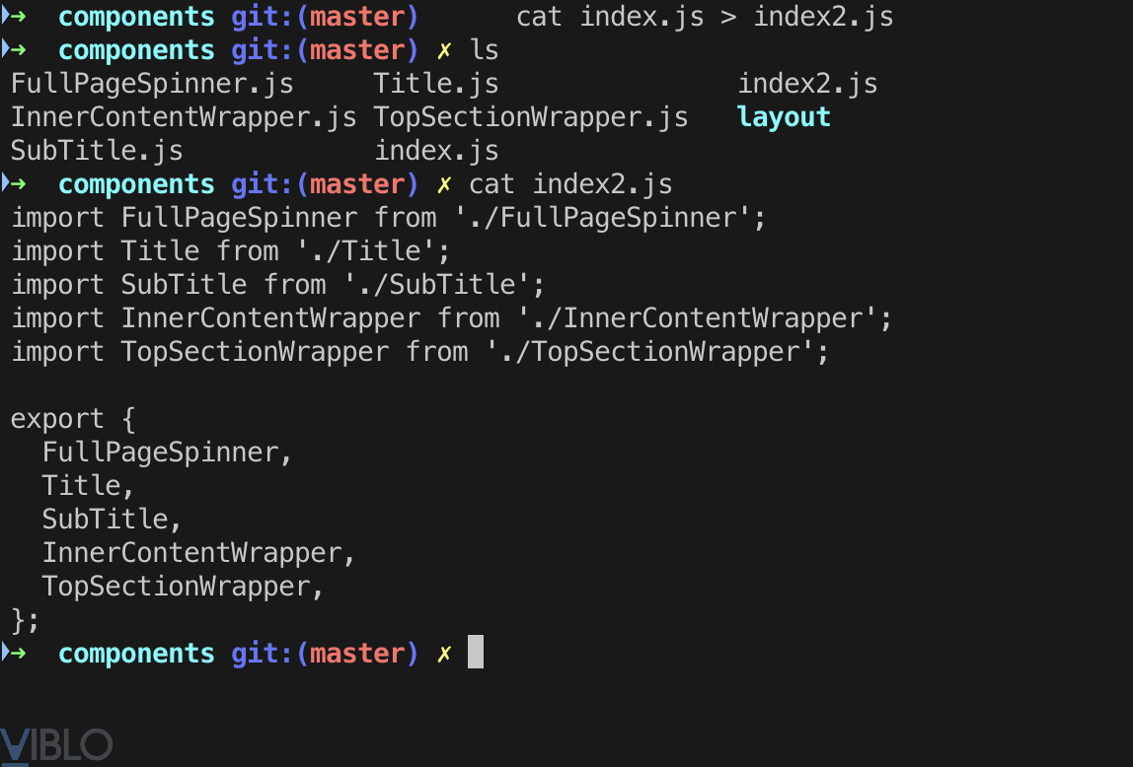Click the green arrow on last prompt line
Image resolution: width=1133 pixels, height=767 pixels.
[x=14, y=653]
